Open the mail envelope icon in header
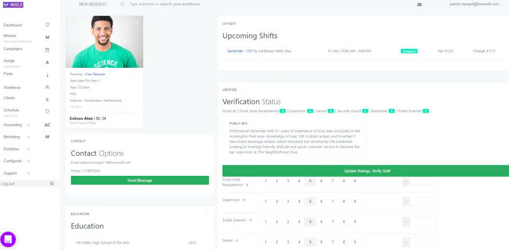Viewport: 509px width, 250px height. [419, 4]
